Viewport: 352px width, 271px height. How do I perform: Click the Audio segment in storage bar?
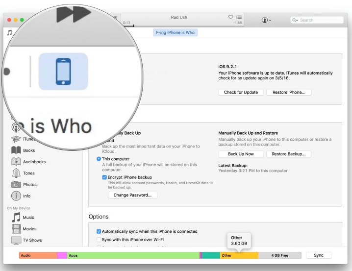pyautogui.click(x=38, y=255)
